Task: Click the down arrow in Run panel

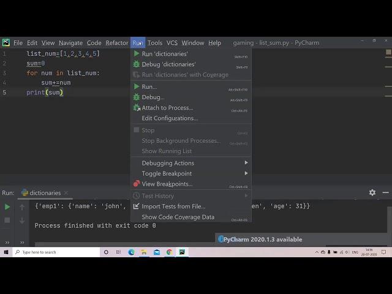Action: coord(22,221)
